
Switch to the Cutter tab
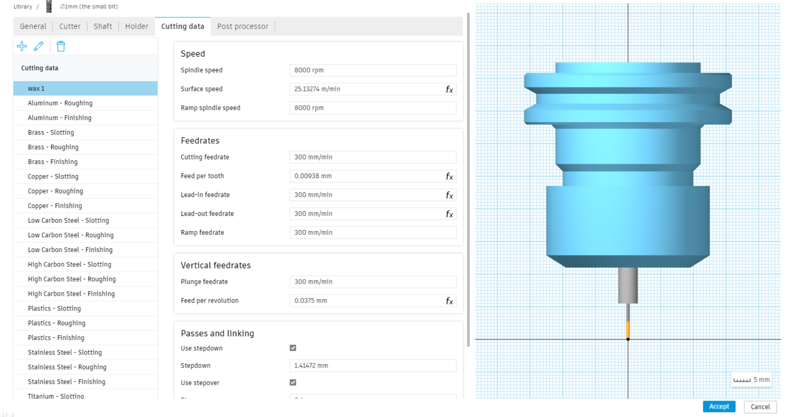click(x=70, y=26)
